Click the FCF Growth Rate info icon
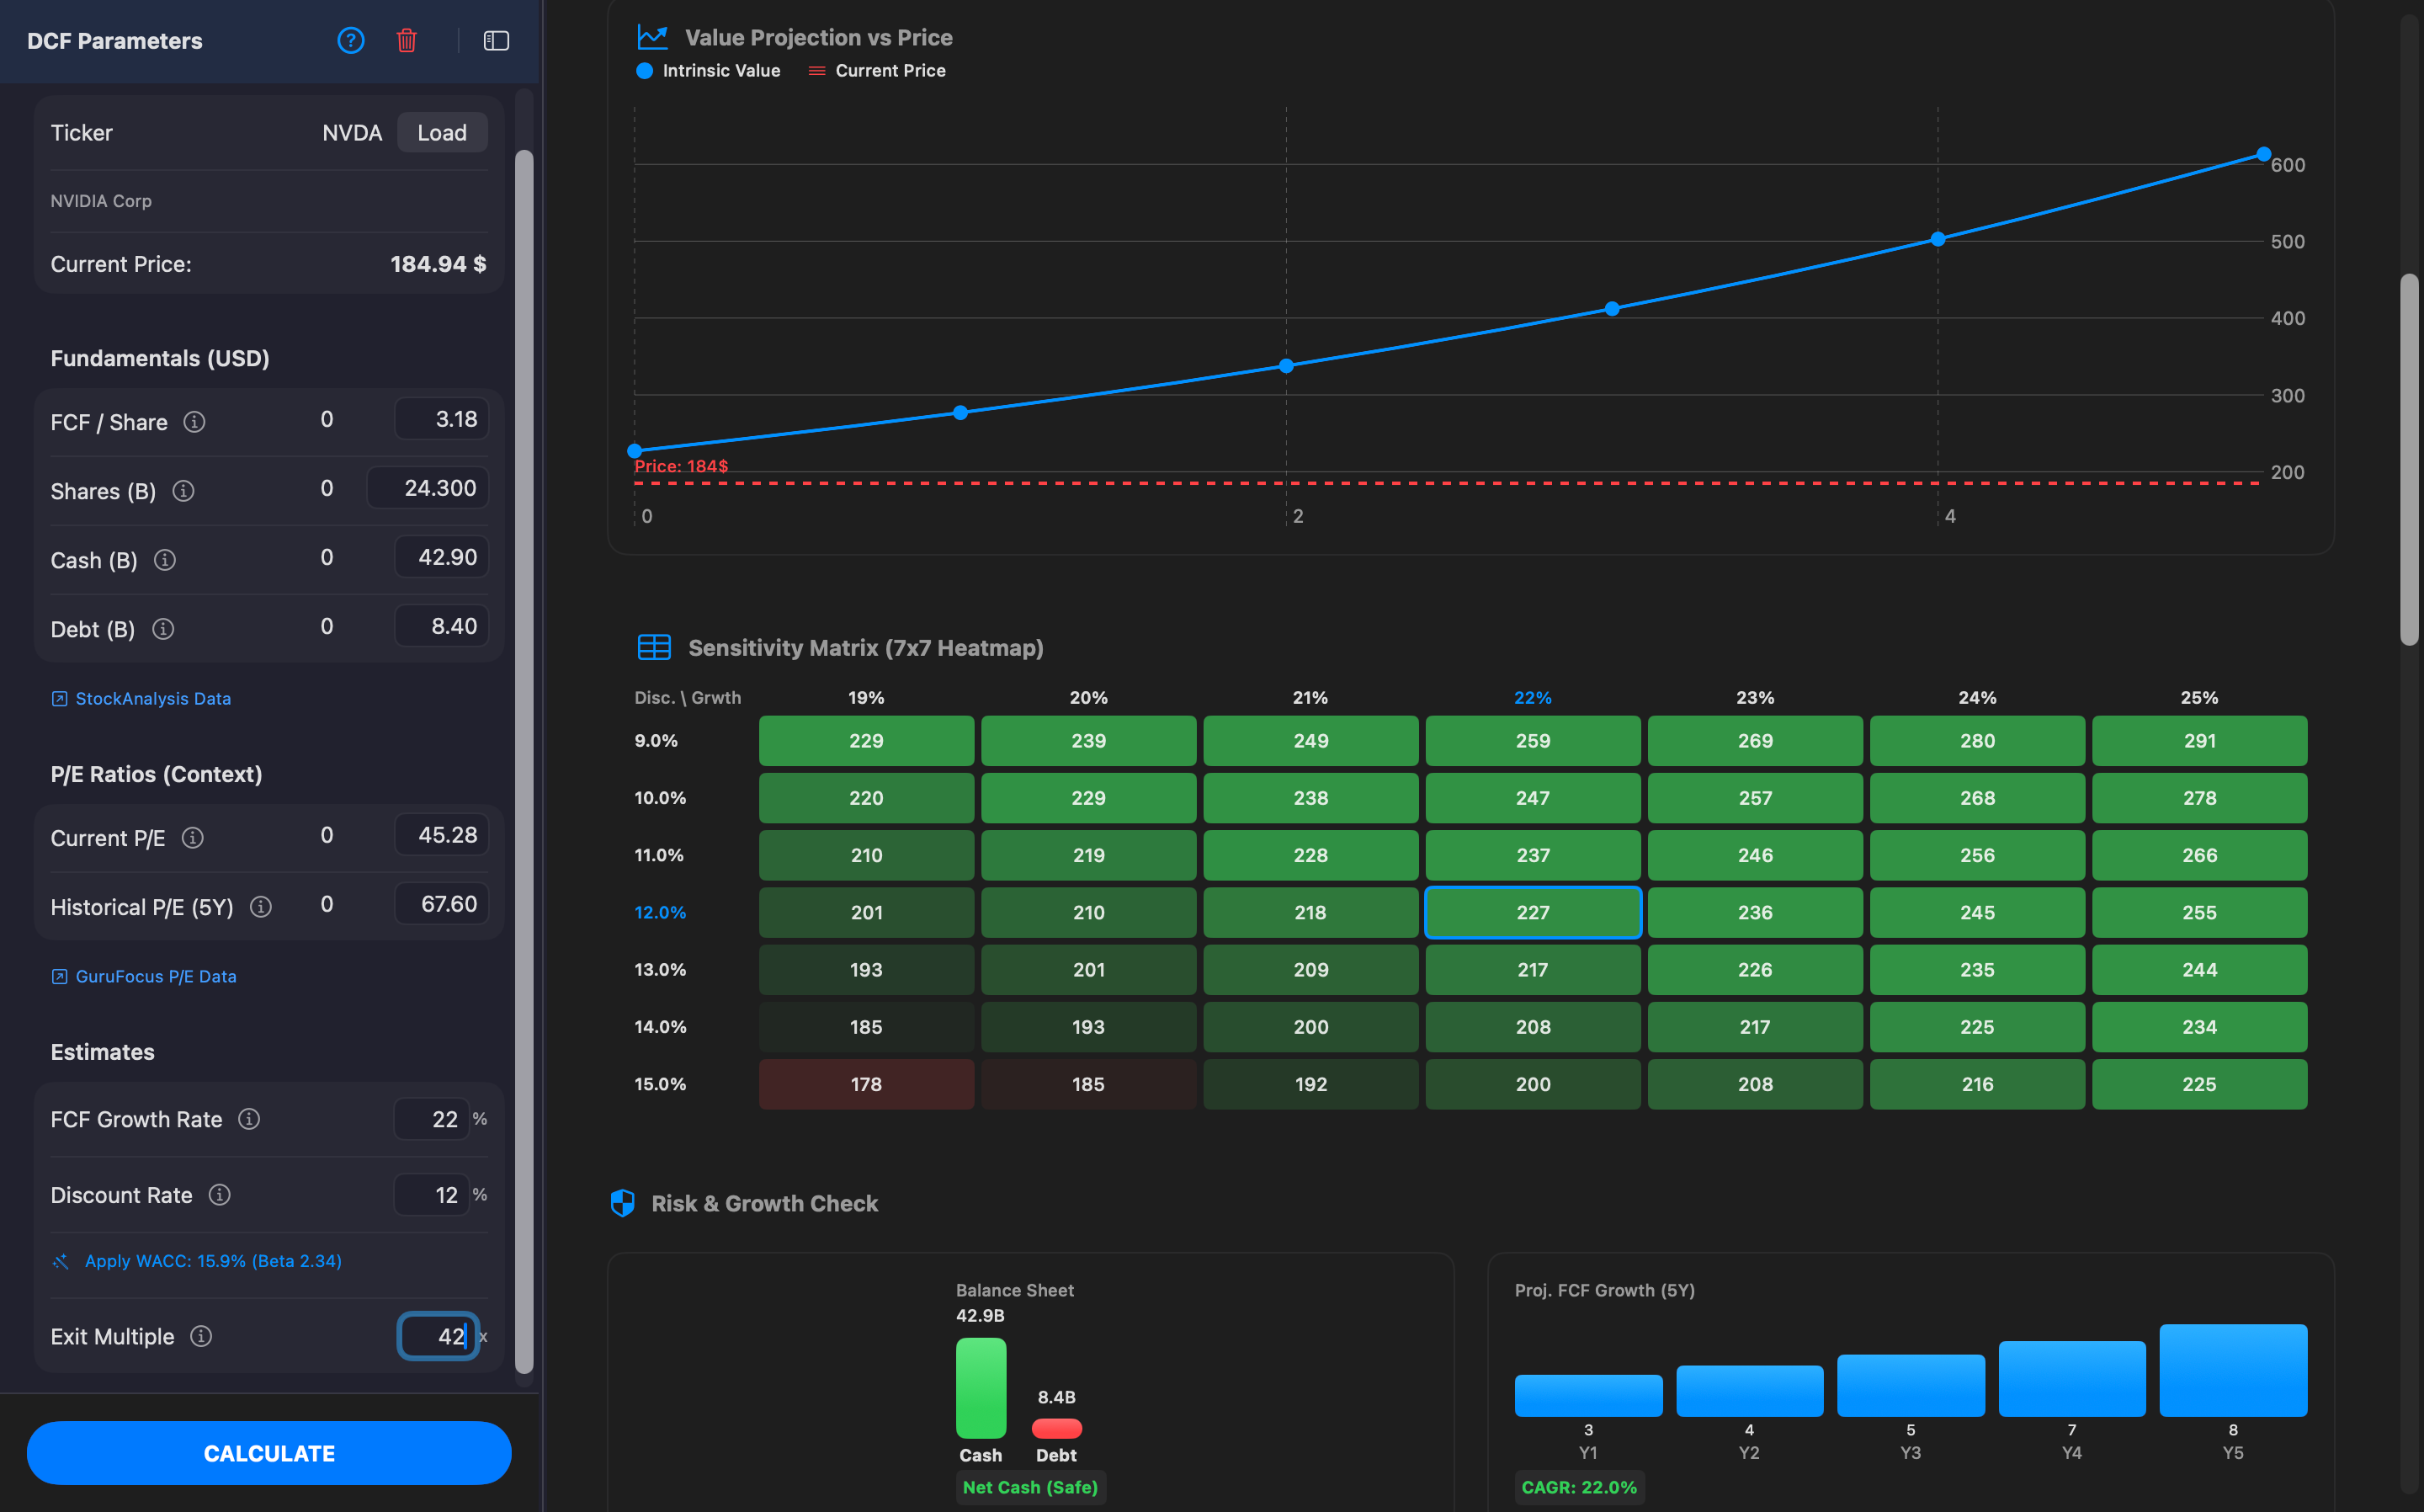The height and width of the screenshot is (1512, 2424). (x=249, y=1119)
